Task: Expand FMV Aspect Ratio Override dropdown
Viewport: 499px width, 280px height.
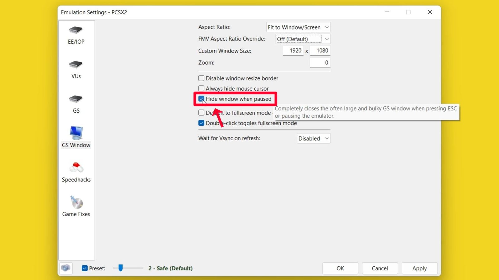Action: (303, 39)
